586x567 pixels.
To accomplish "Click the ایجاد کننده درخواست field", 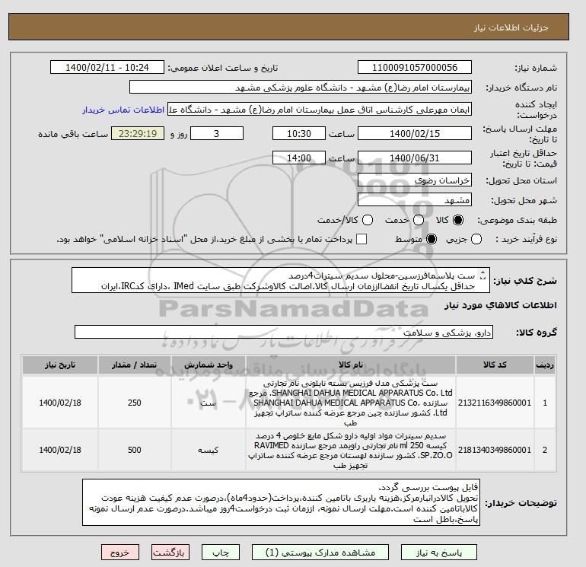I will pyautogui.click(x=320, y=110).
